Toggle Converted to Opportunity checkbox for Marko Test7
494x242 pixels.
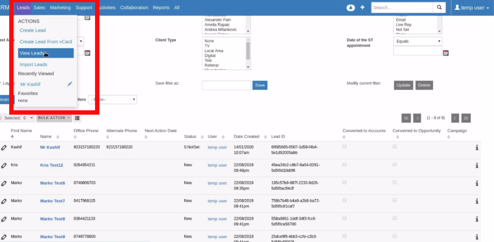coord(395,200)
